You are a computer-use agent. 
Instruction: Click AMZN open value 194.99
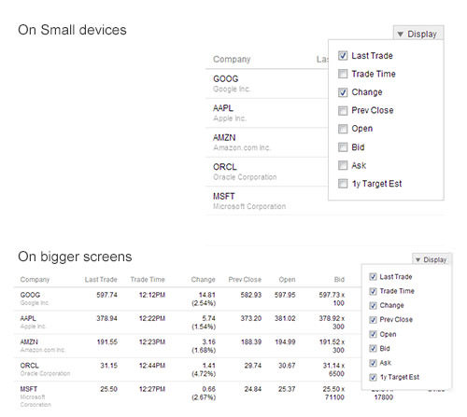285,342
